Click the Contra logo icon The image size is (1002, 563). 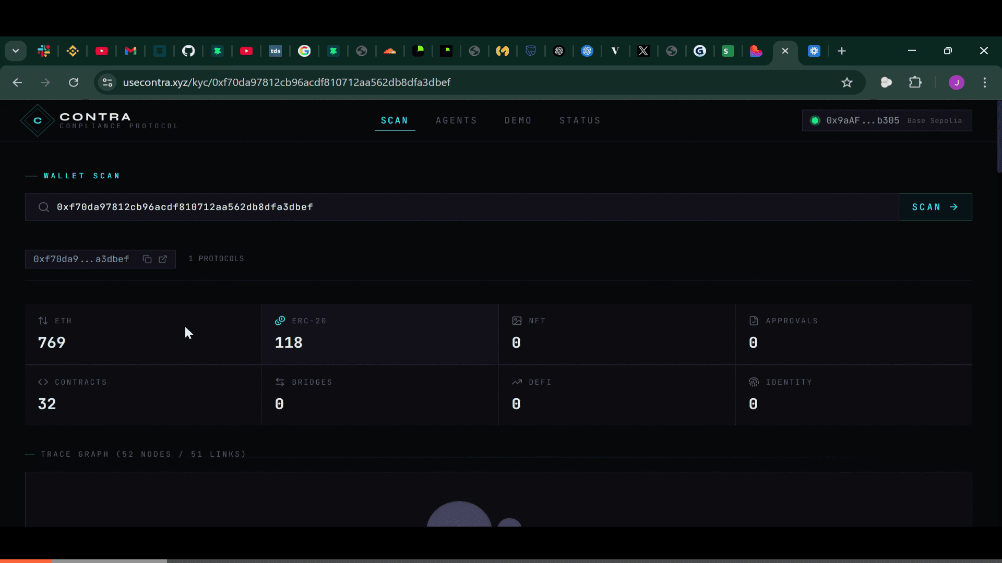coord(38,120)
